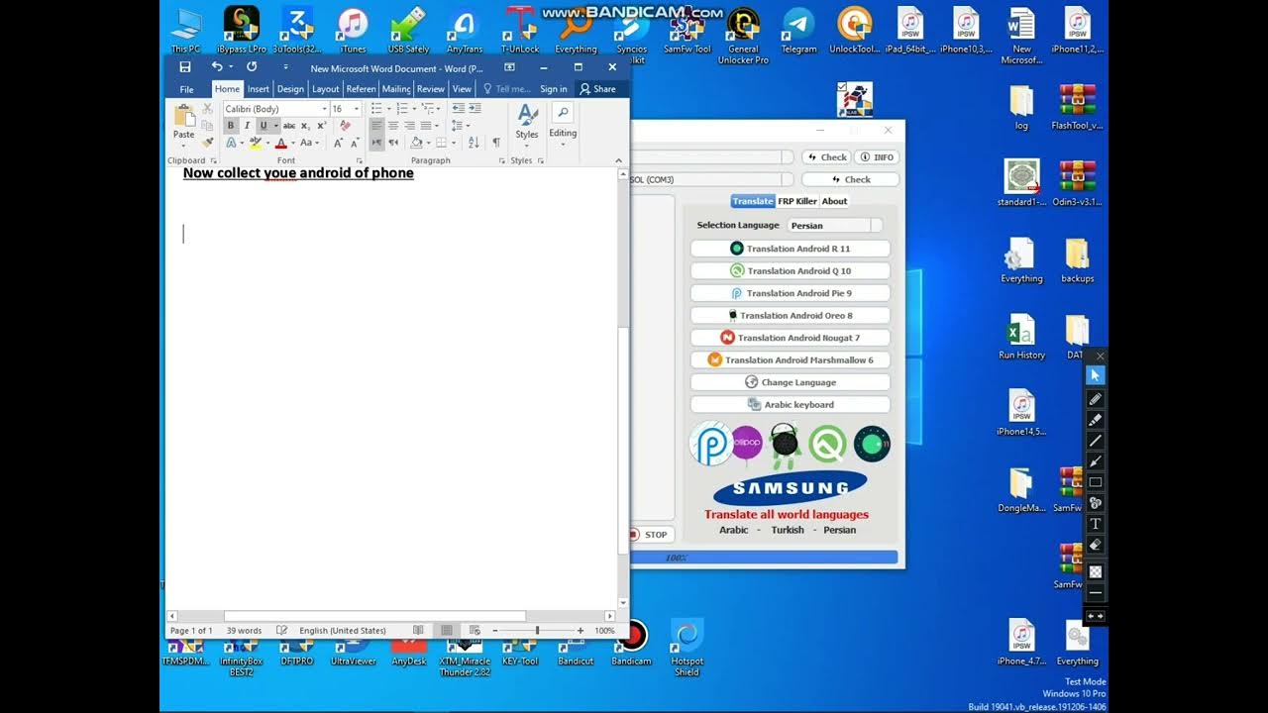The height and width of the screenshot is (713, 1268).
Task: Redo with circular arrow in Word title bar
Action: point(252,67)
